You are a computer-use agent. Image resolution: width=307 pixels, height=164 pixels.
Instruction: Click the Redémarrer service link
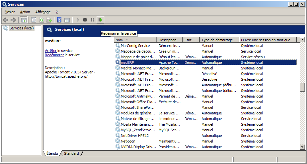point(54,55)
